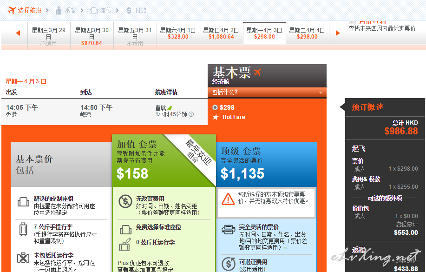This screenshot has width=426, height=272.
Task: Click the 7kg carry-on luggage icon
Action: click(x=23, y=229)
